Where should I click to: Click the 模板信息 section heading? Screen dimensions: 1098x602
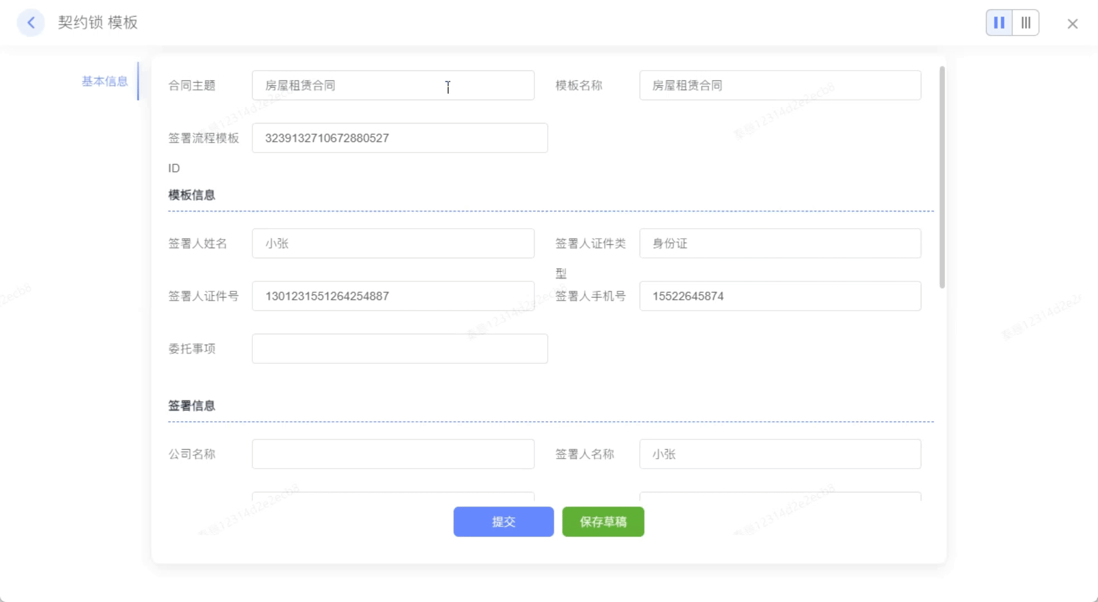191,195
